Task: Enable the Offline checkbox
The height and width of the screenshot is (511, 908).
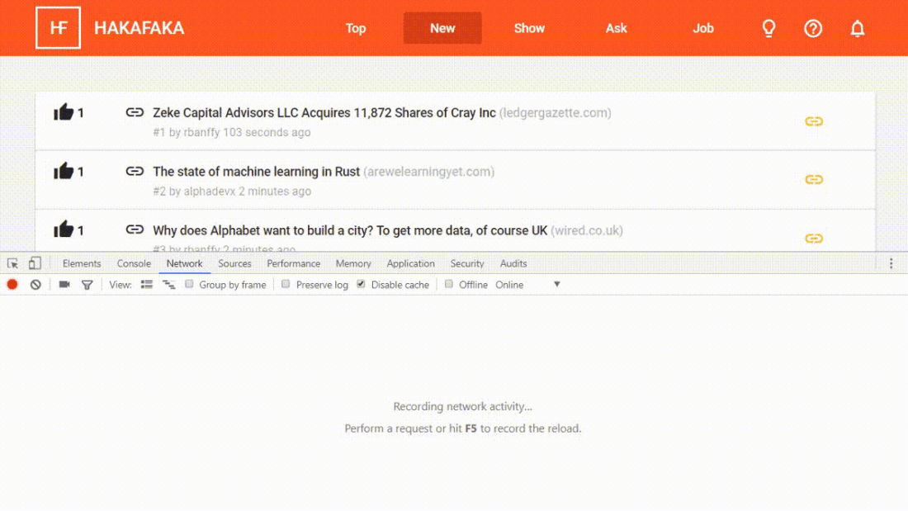Action: coord(447,284)
